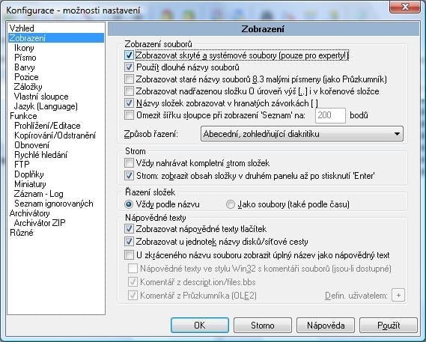This screenshot has height=342, width=426.
Task: Uncheck 'Použít dlouhé názvy souborů'
Action: point(129,67)
